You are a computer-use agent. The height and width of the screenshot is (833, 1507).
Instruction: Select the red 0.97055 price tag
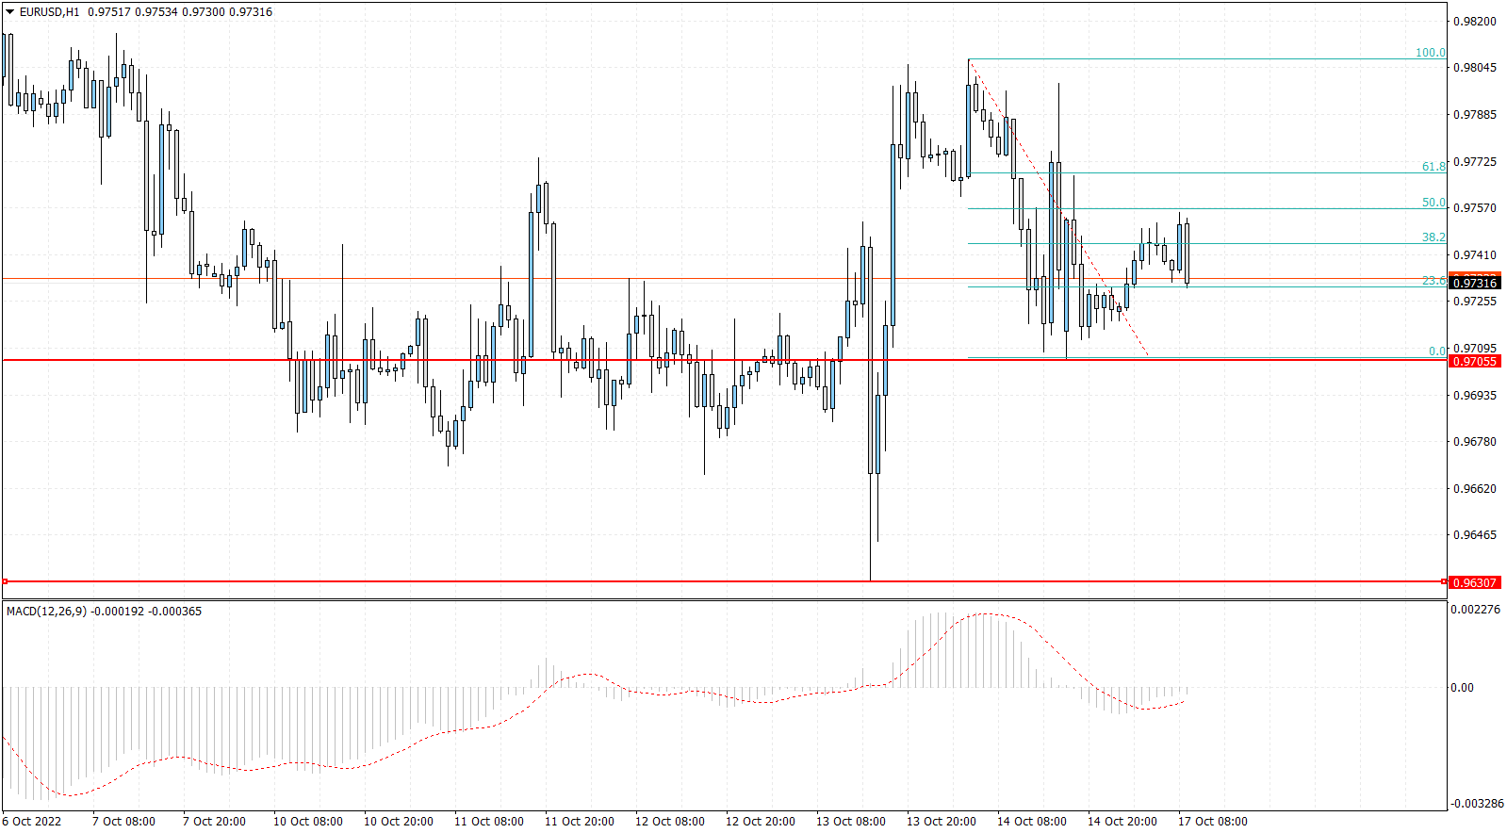pyautogui.click(x=1475, y=361)
